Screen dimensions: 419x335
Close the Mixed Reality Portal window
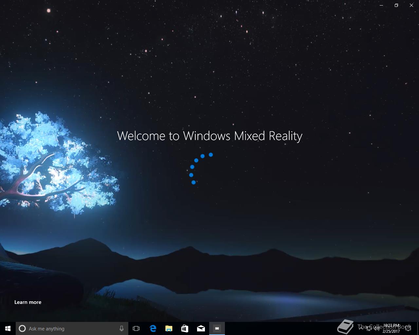tap(411, 5)
